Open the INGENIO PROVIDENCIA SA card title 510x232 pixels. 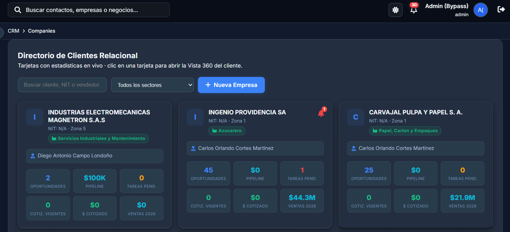click(x=247, y=112)
